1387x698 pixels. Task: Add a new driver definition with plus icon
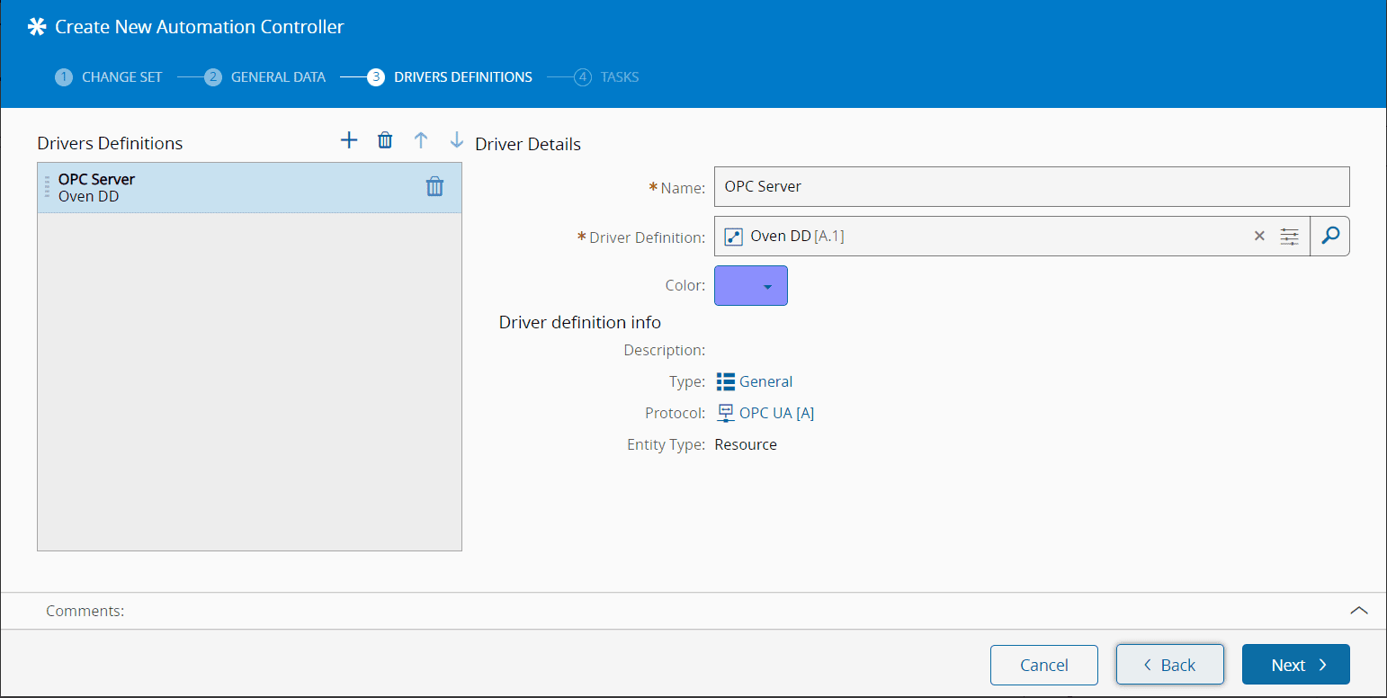[x=349, y=140]
